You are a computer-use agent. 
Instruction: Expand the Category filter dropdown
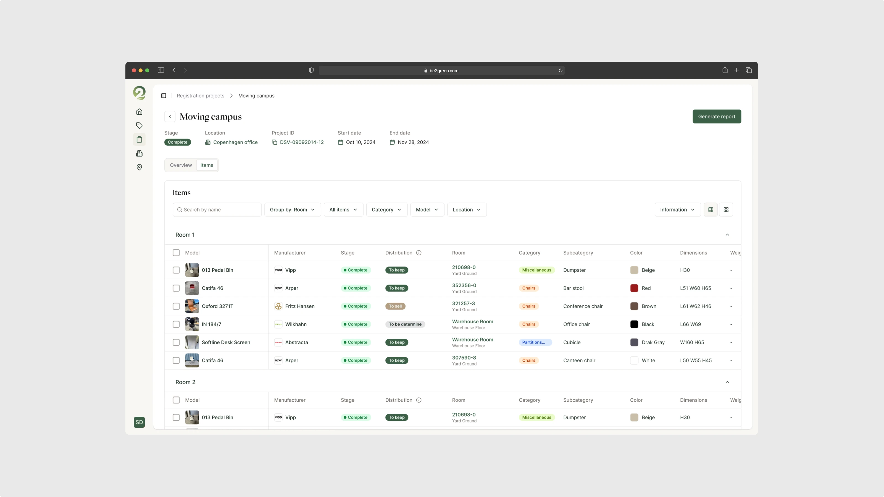[386, 210]
